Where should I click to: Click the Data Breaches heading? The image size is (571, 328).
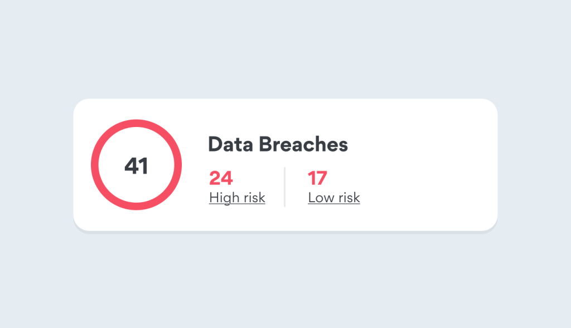[x=278, y=144]
